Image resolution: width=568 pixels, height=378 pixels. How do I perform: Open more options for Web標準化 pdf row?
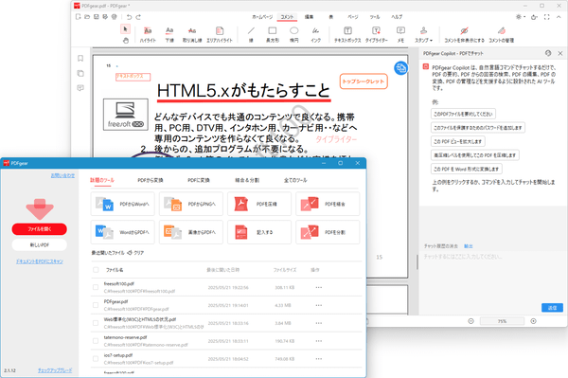point(319,323)
